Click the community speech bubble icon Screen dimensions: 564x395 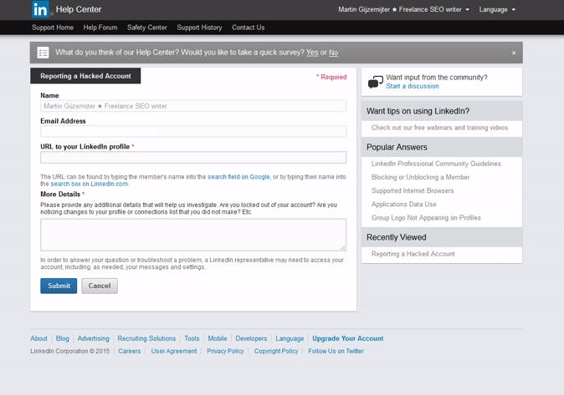coord(376,82)
